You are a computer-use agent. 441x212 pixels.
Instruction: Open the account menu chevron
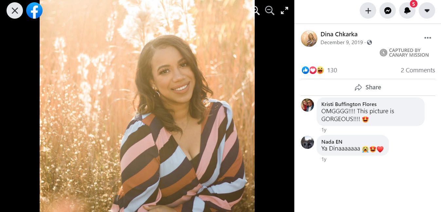pos(427,10)
